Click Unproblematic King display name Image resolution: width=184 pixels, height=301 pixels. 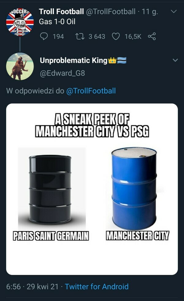click(74, 60)
